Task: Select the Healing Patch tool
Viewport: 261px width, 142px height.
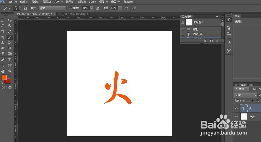Action: click(3, 37)
